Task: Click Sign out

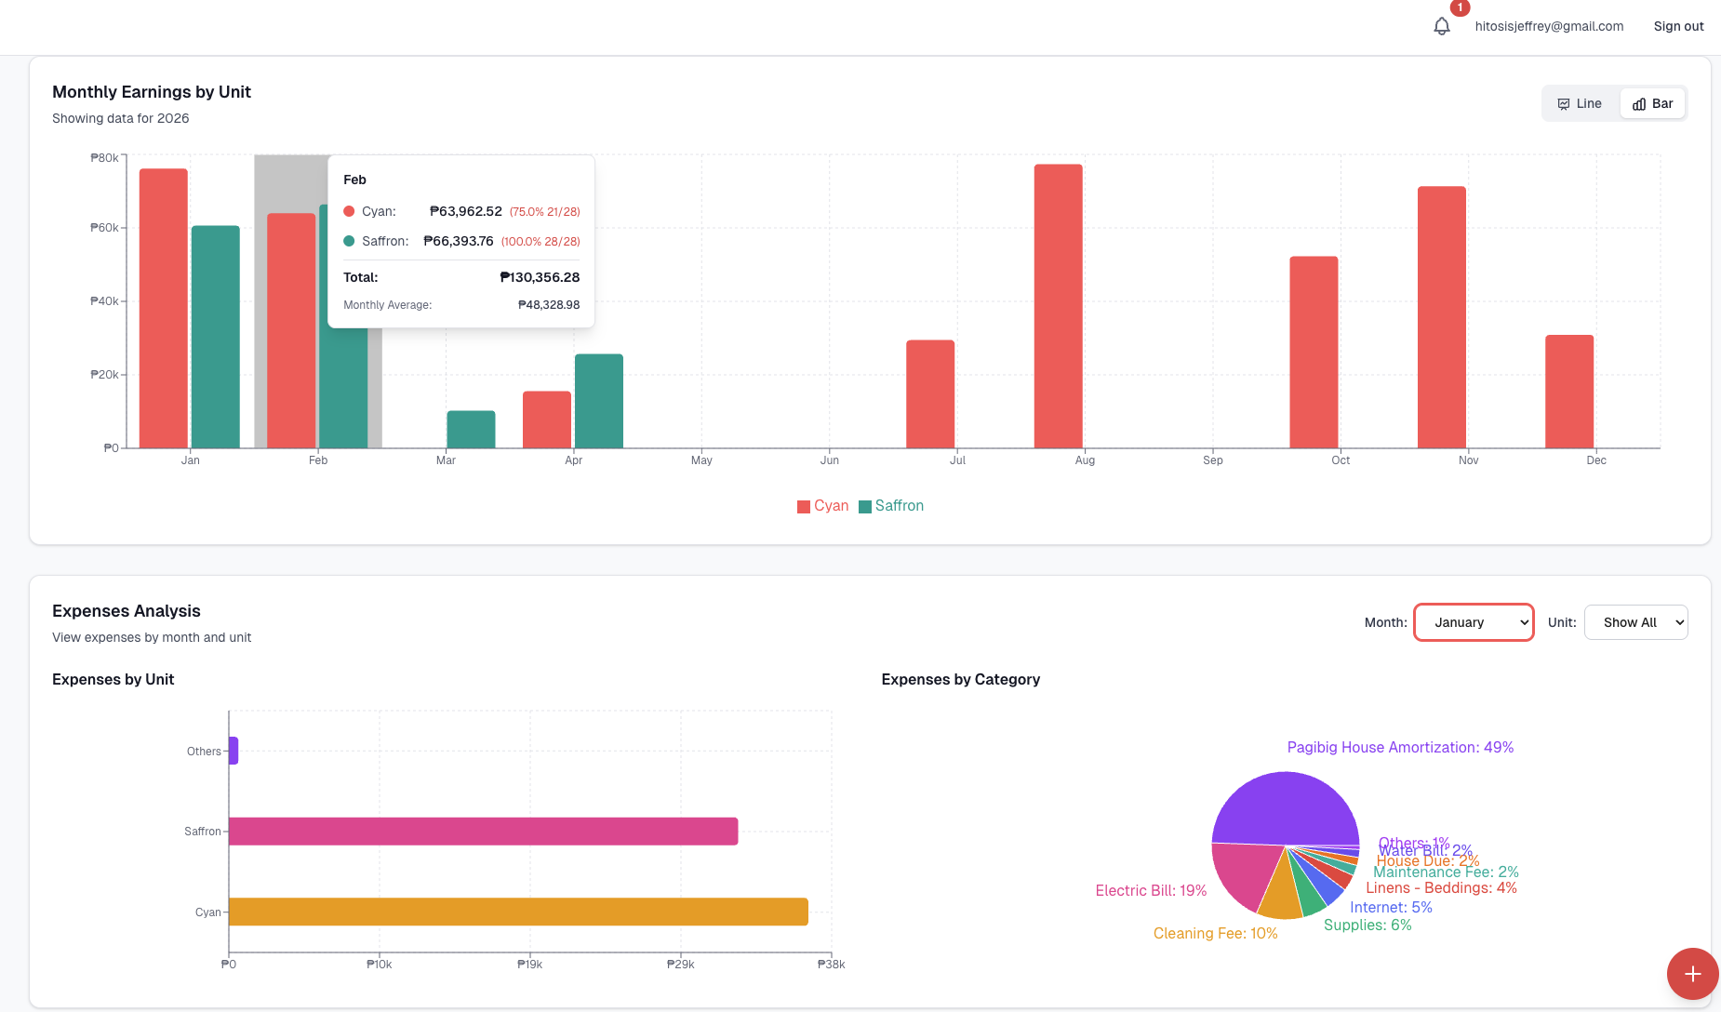Action: (x=1678, y=26)
